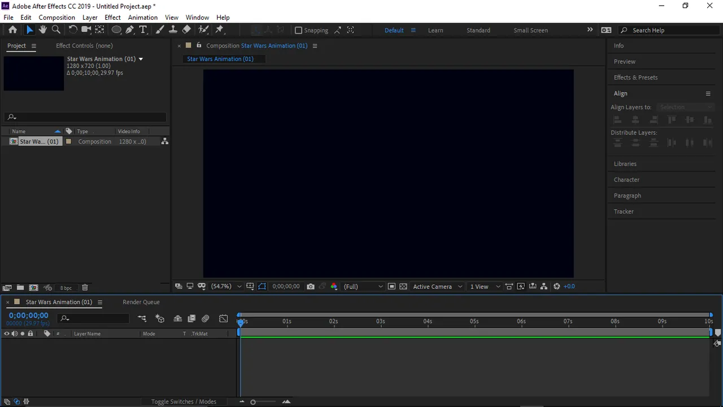
Task: Switch to the Render Queue tab
Action: [141, 302]
